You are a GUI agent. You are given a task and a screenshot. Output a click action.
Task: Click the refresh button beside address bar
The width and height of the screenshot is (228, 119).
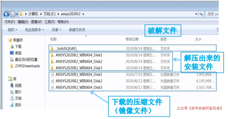click(201, 14)
